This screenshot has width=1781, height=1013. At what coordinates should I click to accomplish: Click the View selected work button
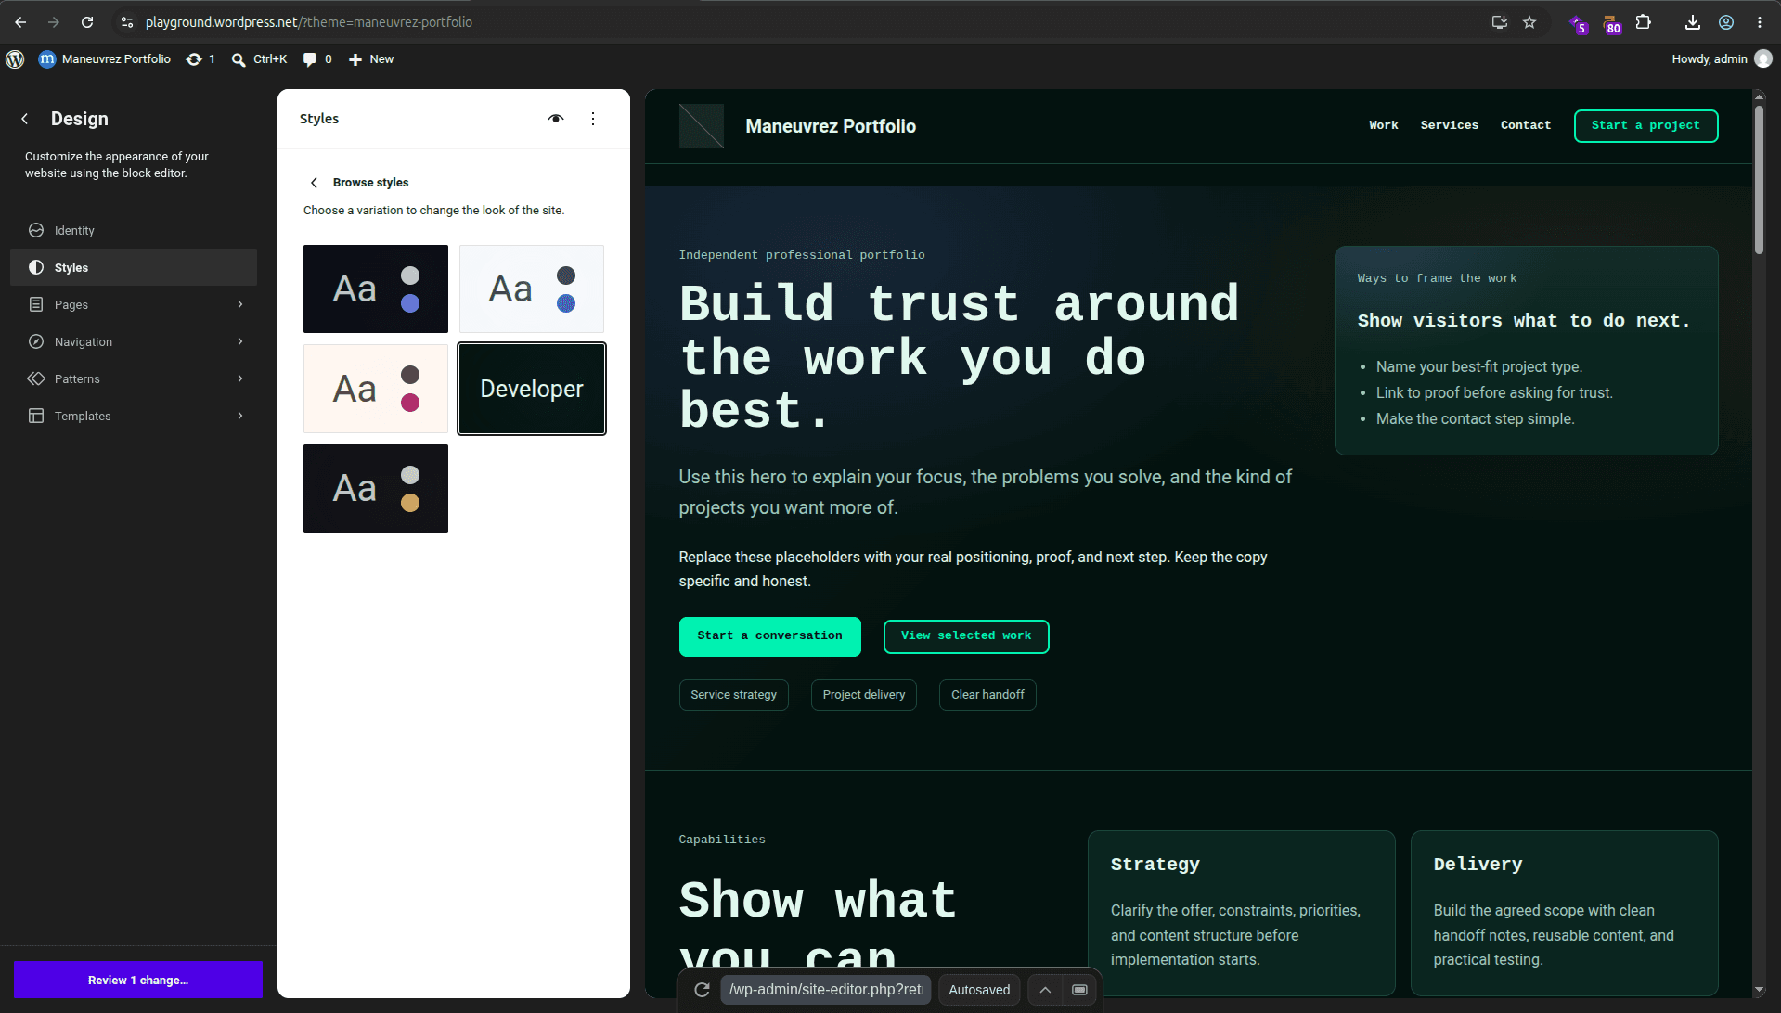(966, 636)
